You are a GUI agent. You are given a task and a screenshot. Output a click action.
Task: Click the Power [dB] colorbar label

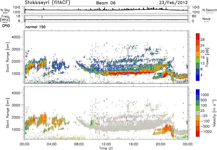pos(207,57)
